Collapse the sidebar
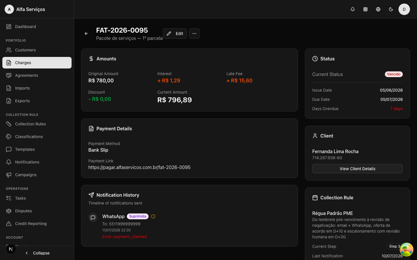 pyautogui.click(x=37, y=253)
